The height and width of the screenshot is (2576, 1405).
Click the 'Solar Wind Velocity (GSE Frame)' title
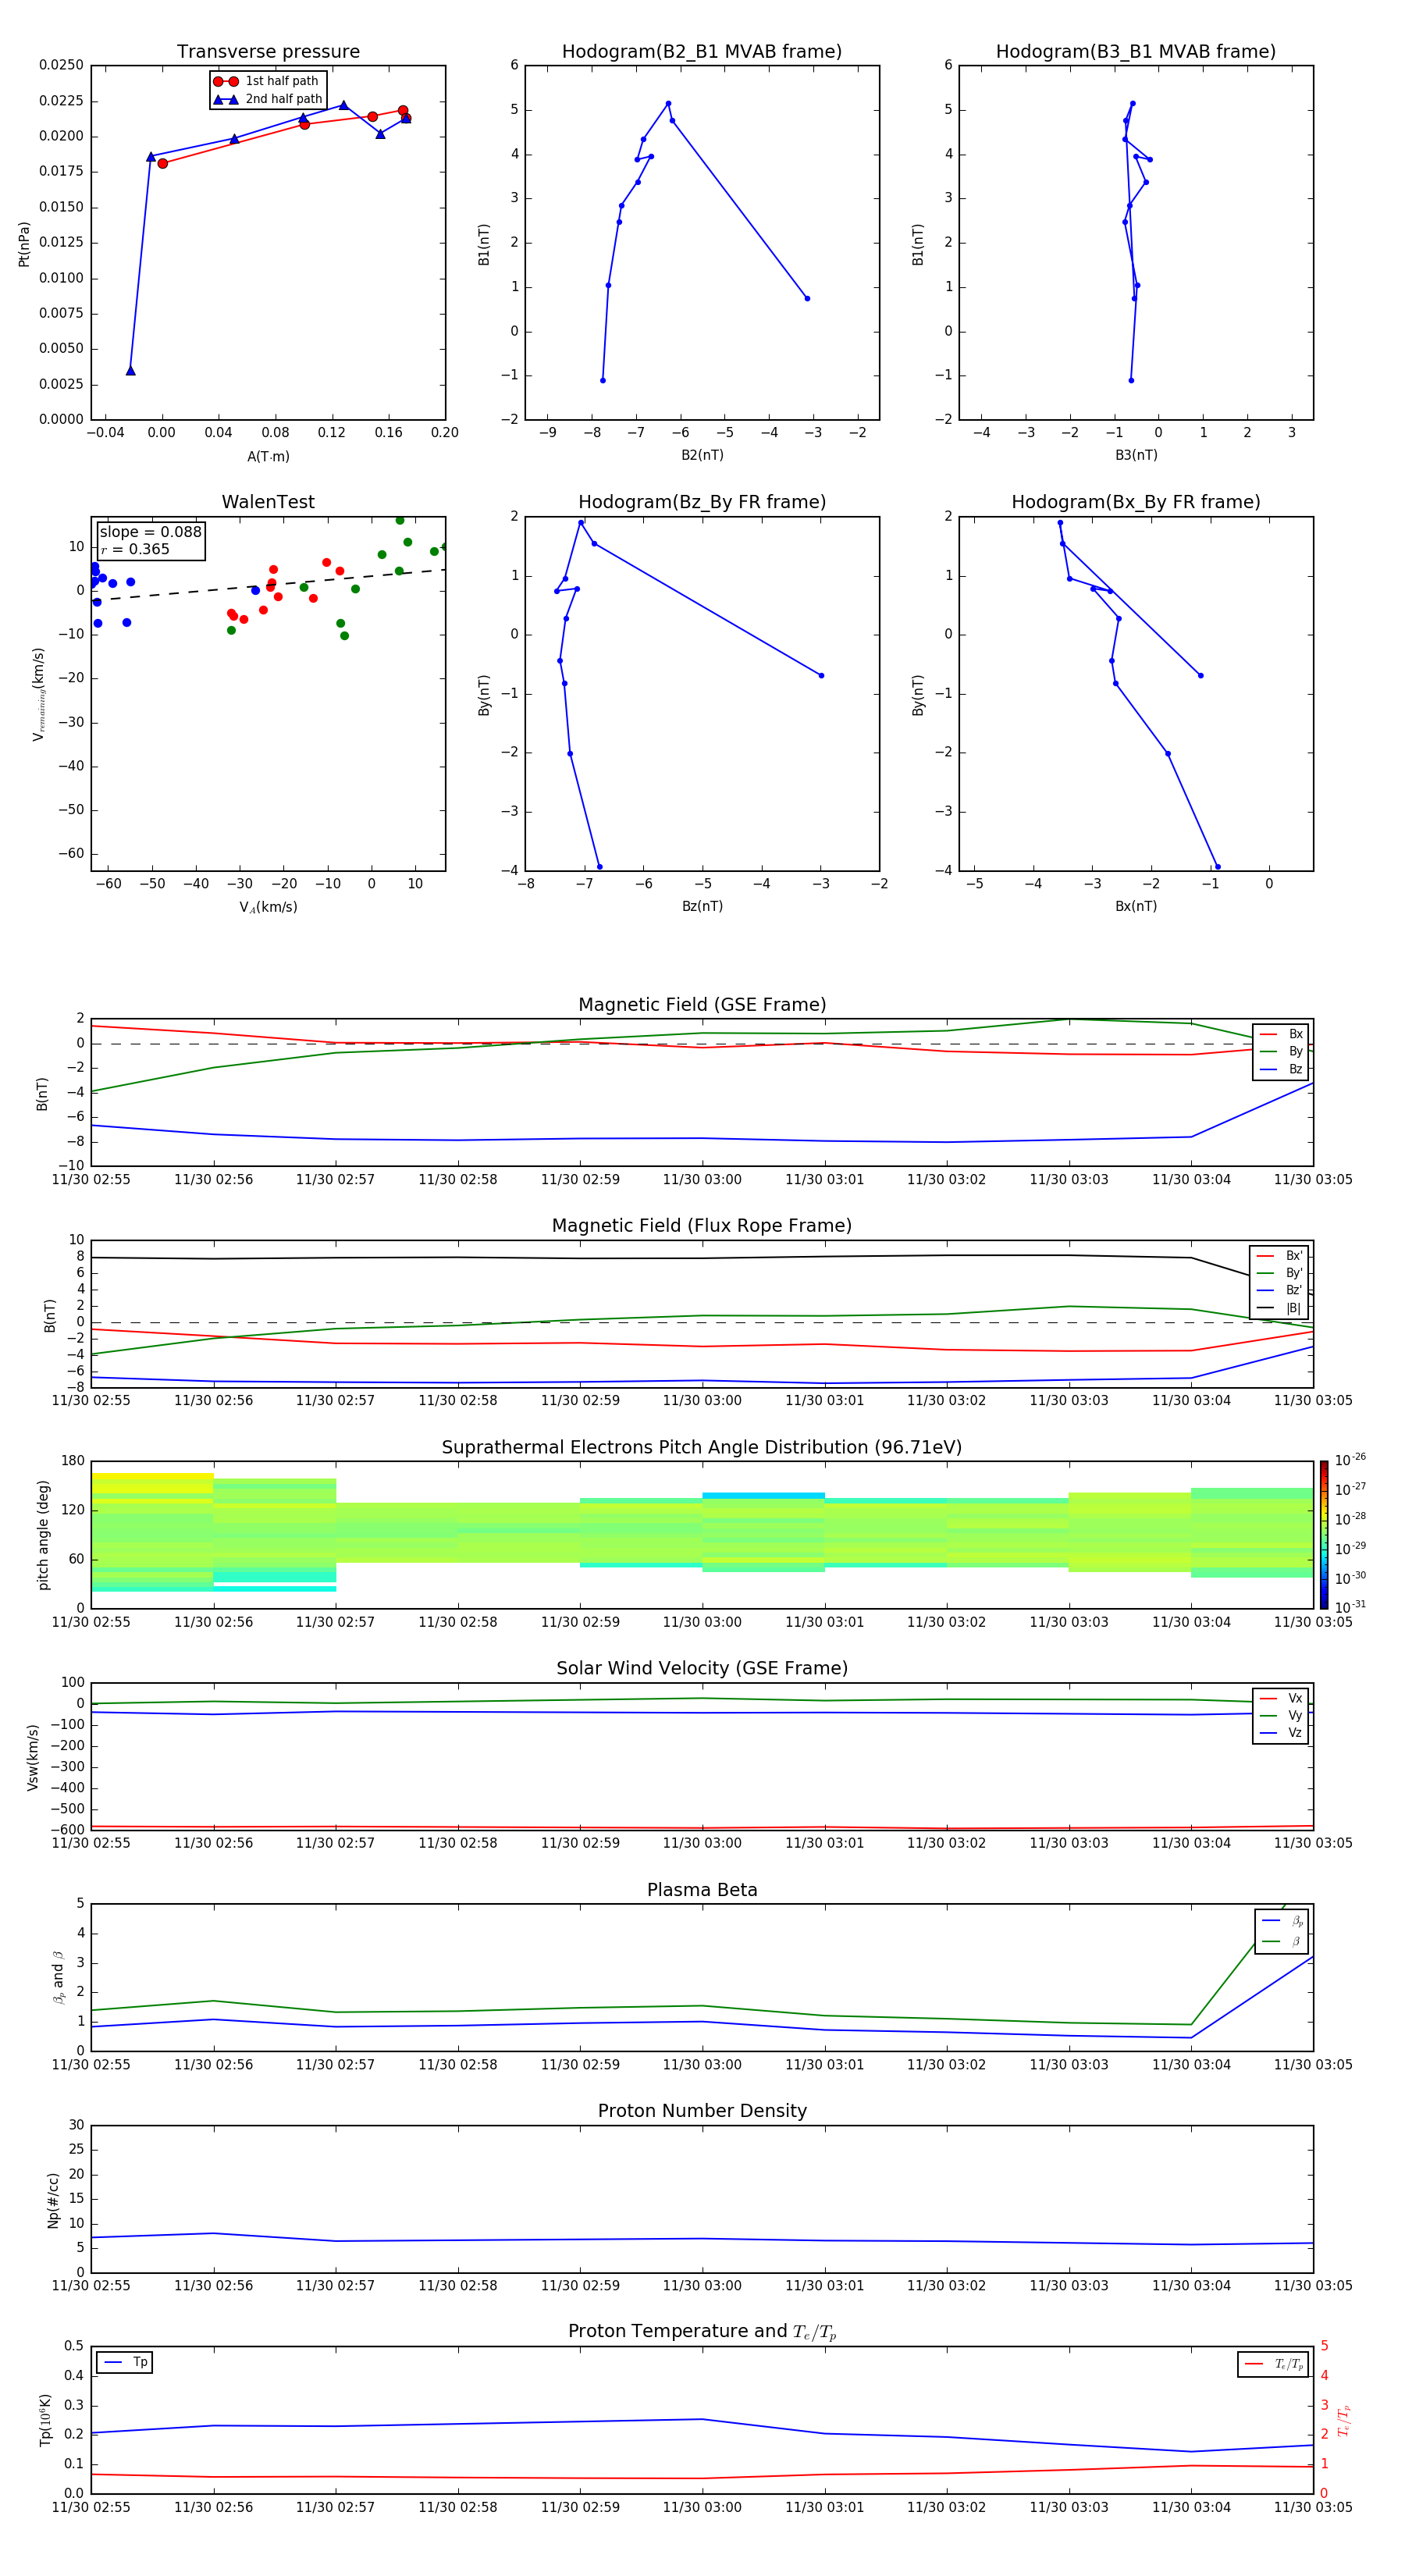tap(702, 1669)
